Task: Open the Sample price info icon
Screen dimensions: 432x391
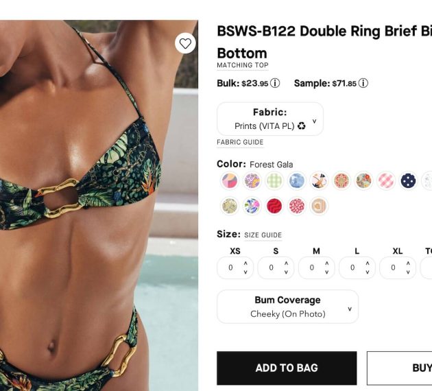Action: point(363,83)
